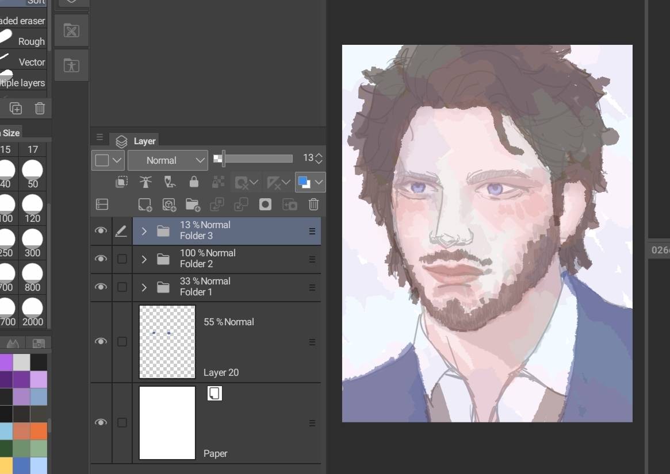Click the layer color change icon

[304, 182]
